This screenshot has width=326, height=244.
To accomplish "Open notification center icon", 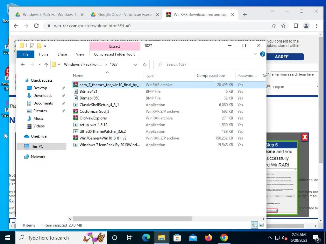I will point(316,238).
